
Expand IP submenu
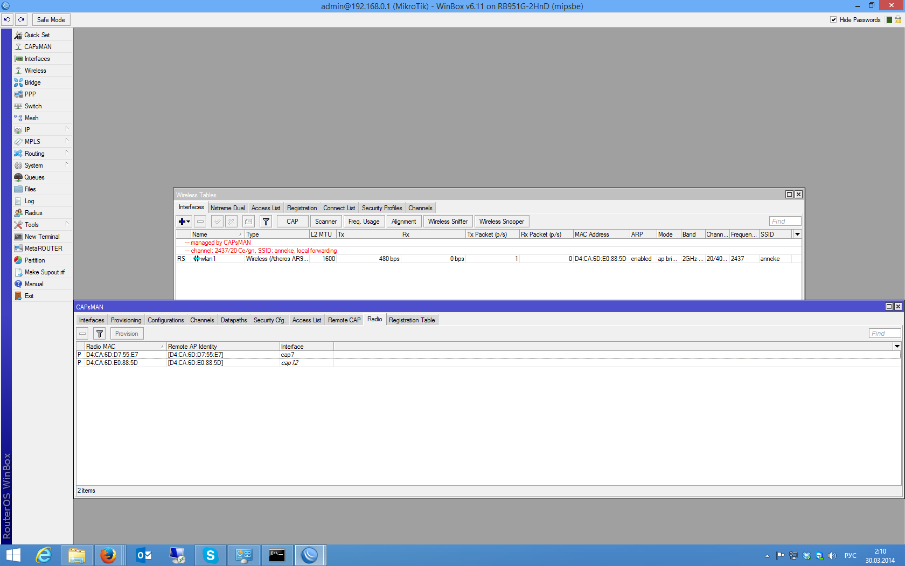click(43, 130)
